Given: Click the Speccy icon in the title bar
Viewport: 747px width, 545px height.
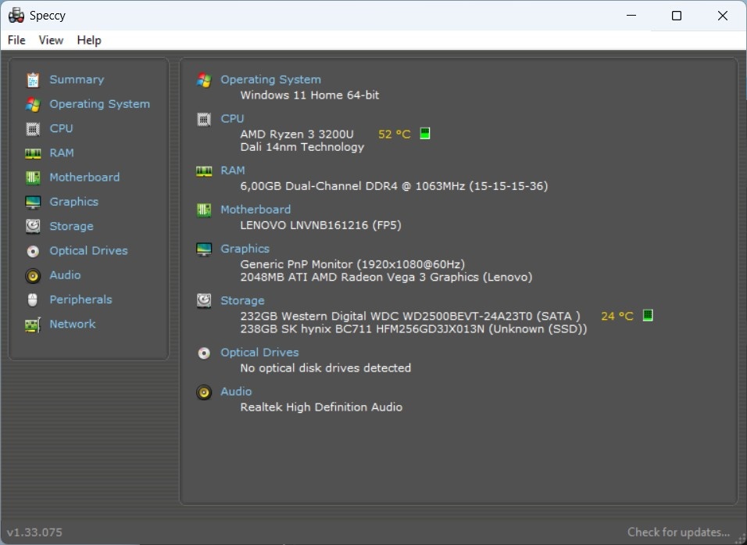Looking at the screenshot, I should (16, 15).
